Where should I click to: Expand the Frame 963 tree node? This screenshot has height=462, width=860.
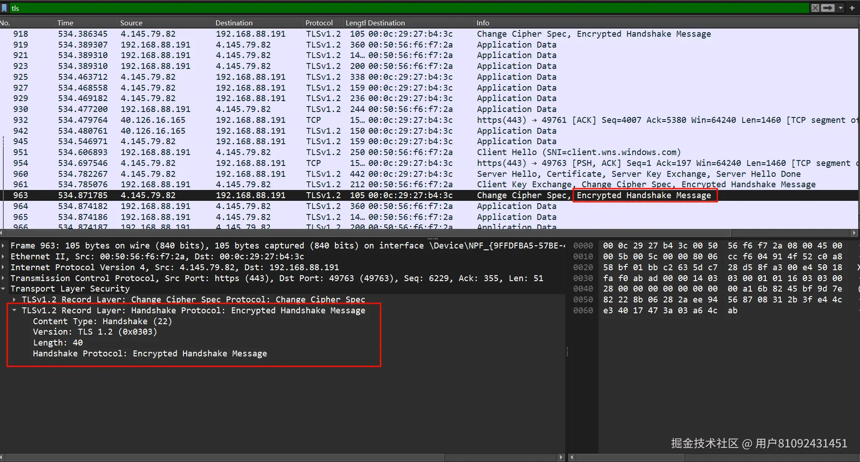(4, 246)
